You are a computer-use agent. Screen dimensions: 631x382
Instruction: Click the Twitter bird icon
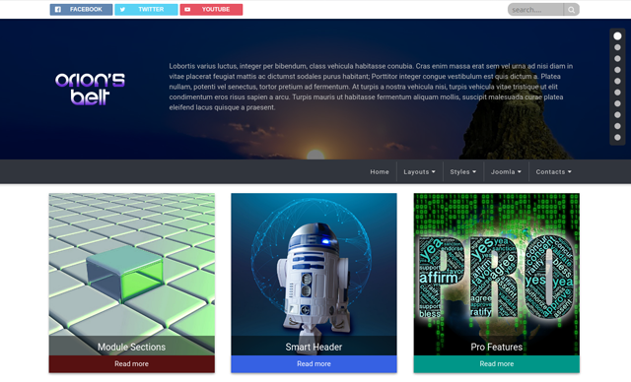pyautogui.click(x=122, y=9)
